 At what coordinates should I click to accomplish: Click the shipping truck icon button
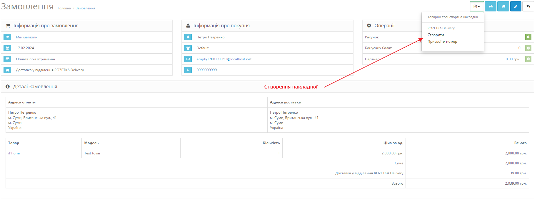(503, 6)
